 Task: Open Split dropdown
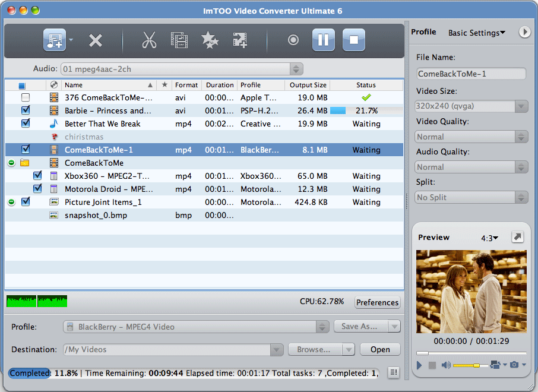tap(471, 197)
